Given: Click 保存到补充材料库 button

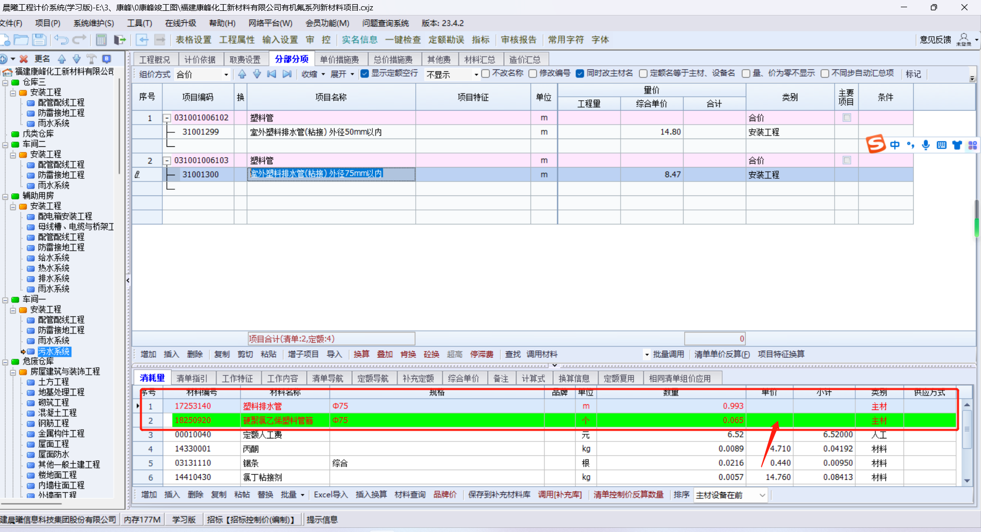Looking at the screenshot, I should [499, 495].
